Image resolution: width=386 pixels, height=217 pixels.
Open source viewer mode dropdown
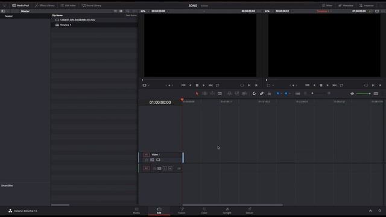pyautogui.click(x=146, y=86)
